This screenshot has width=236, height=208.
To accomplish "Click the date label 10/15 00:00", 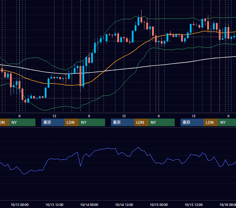I will pyautogui.click(x=159, y=205).
